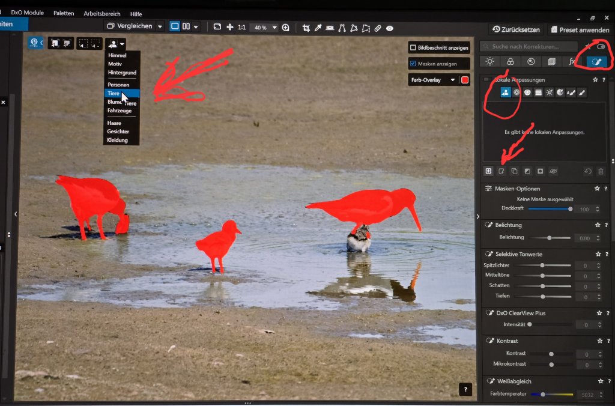Expand the Vergleichen dropdown arrow
Image resolution: width=615 pixels, height=406 pixels.
160,26
